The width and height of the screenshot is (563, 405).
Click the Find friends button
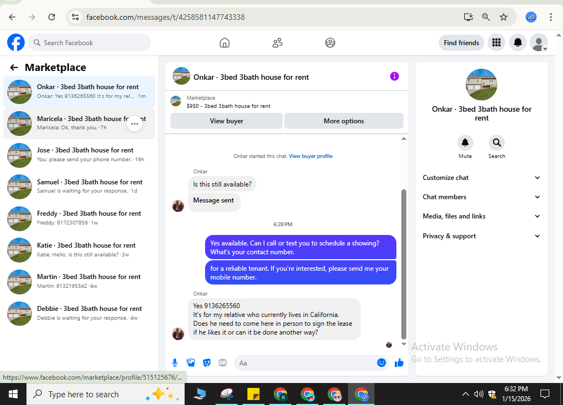point(461,43)
